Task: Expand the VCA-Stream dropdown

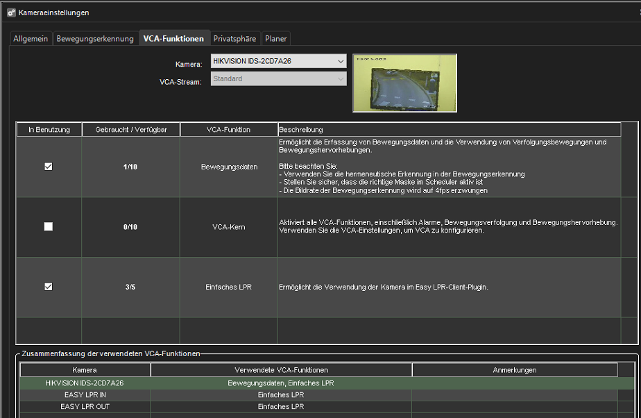Action: pos(340,79)
